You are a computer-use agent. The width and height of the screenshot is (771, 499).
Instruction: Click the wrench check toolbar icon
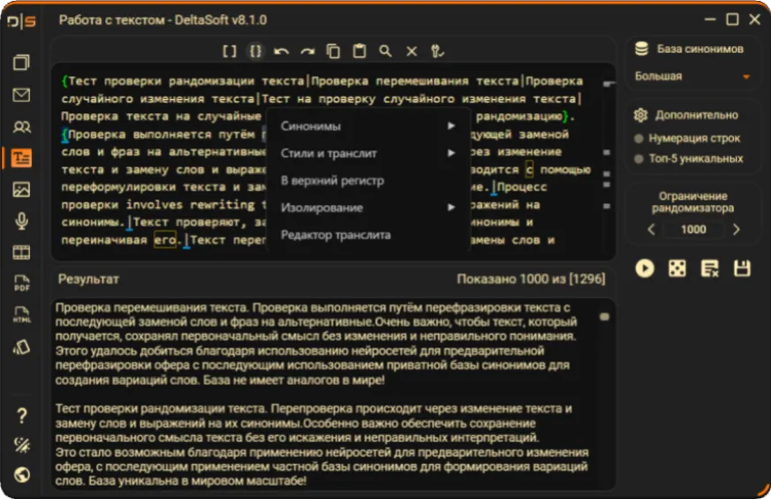tap(438, 51)
